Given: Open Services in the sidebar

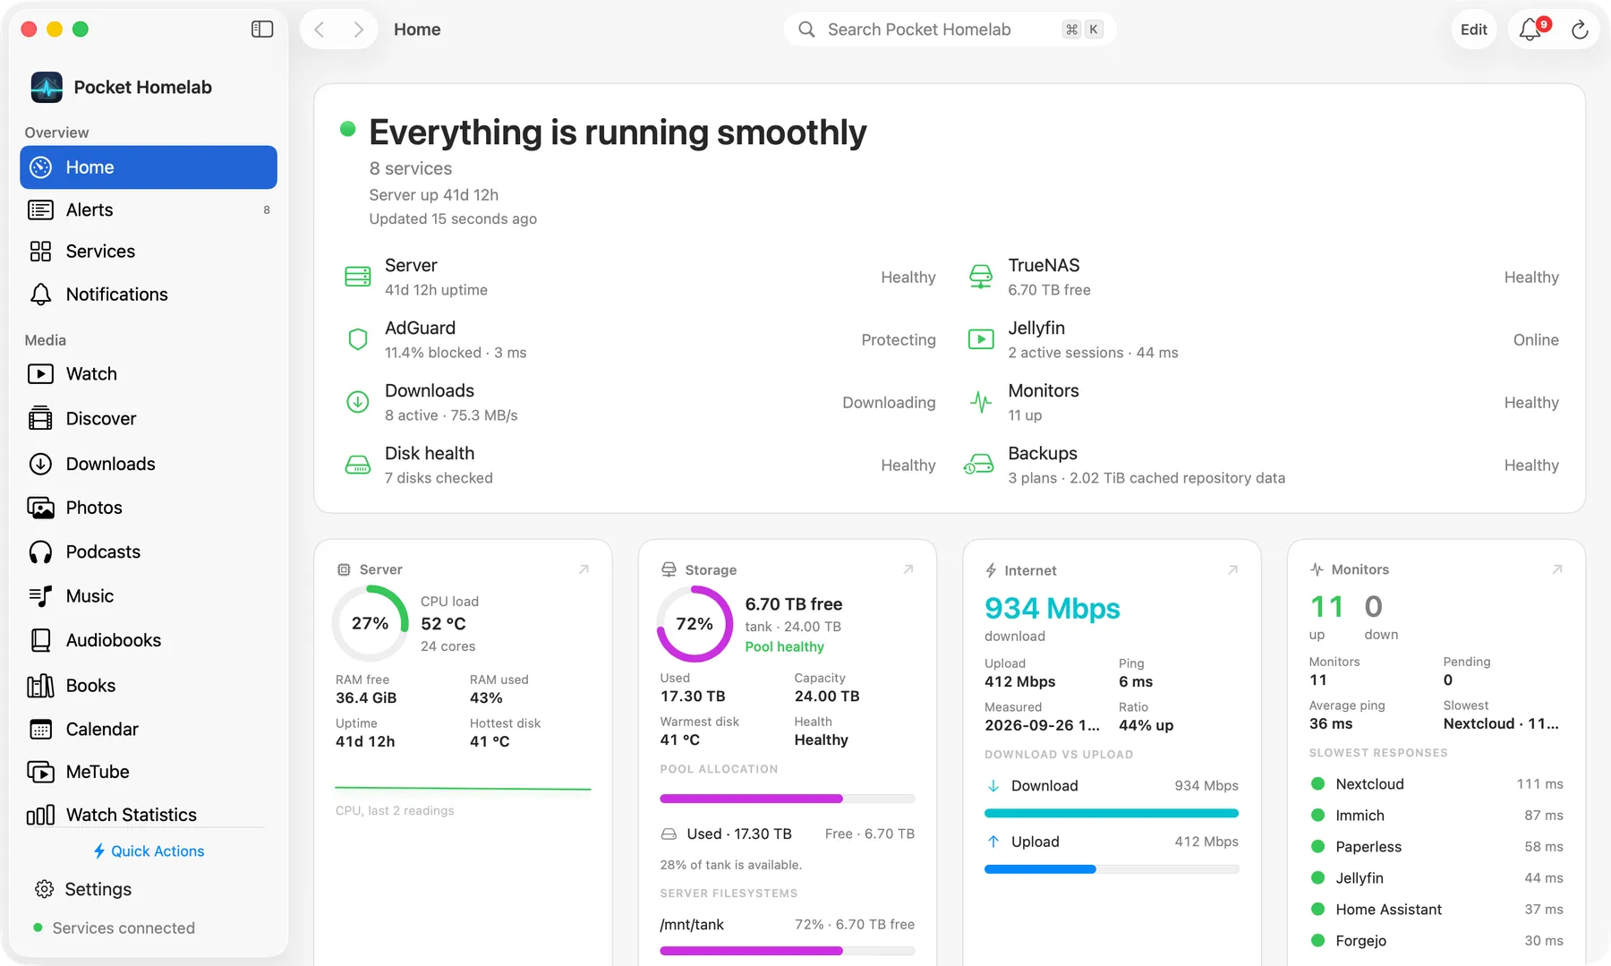Looking at the screenshot, I should click(x=149, y=252).
